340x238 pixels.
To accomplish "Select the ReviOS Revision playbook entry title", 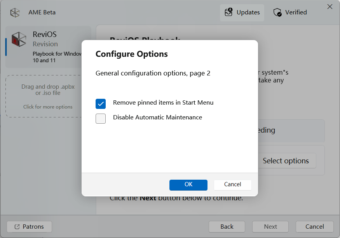I will point(45,35).
